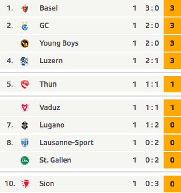Open the St. Gallen team link
Viewport: 181px width, 193px height.
pyautogui.click(x=55, y=160)
